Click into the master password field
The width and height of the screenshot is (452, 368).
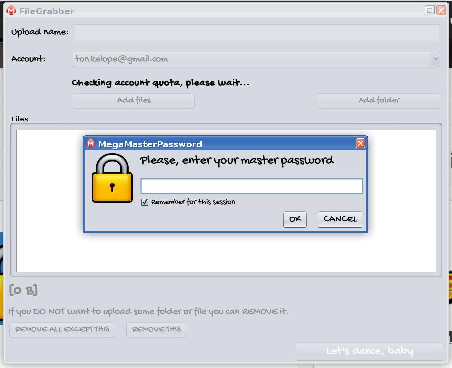(x=252, y=186)
